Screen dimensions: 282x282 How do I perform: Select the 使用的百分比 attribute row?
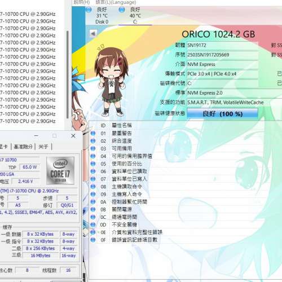(x=185, y=164)
